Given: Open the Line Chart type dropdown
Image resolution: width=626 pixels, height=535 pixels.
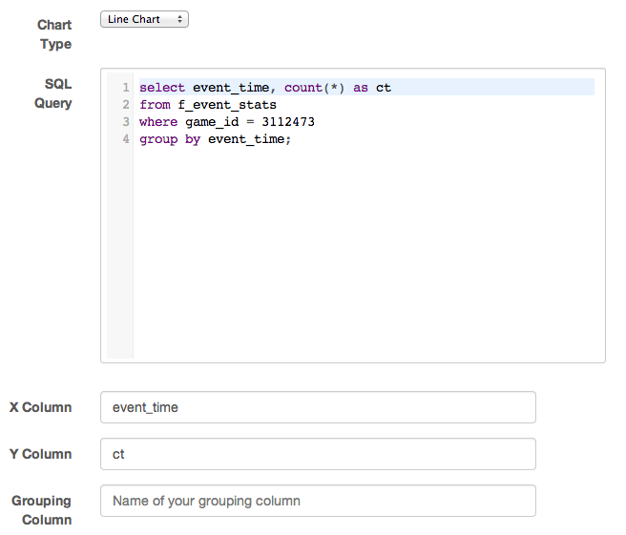Looking at the screenshot, I should [x=144, y=19].
